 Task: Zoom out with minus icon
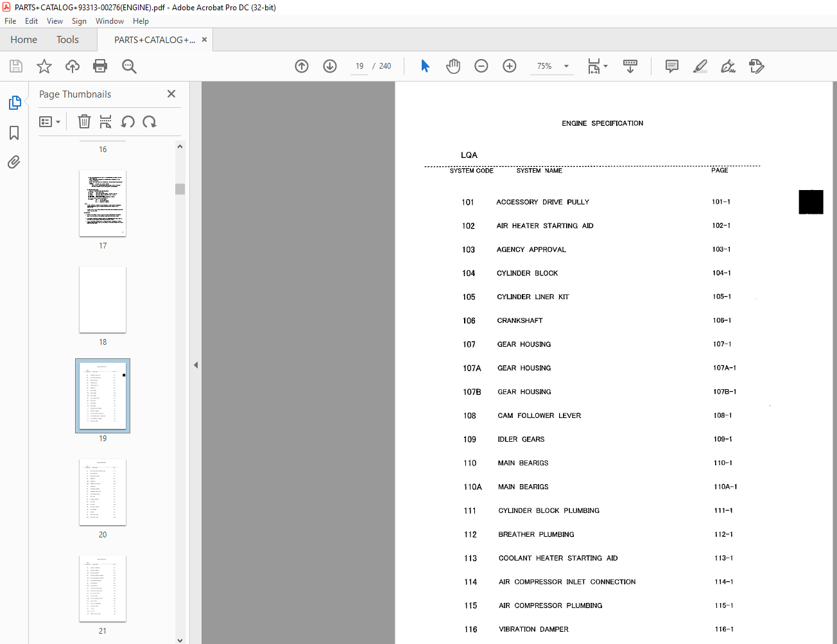point(481,66)
